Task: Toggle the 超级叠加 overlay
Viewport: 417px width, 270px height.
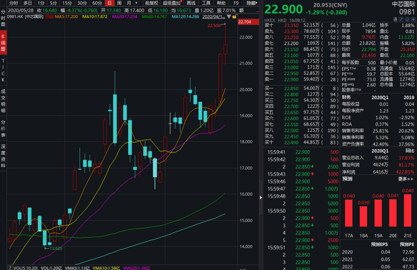Action: pos(172,3)
